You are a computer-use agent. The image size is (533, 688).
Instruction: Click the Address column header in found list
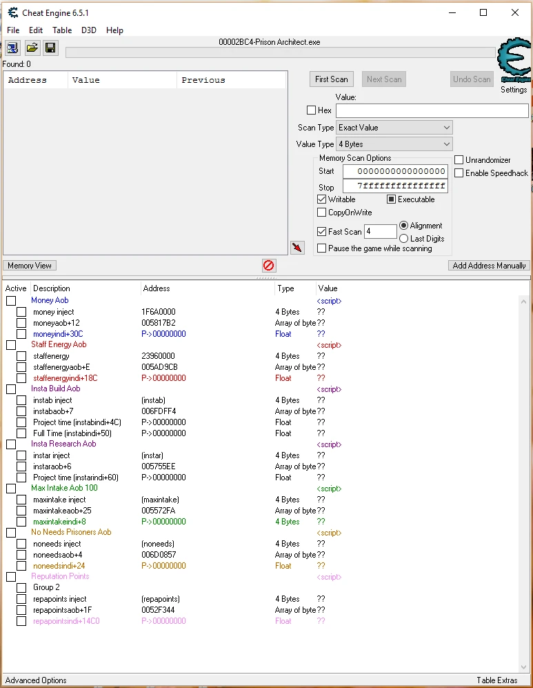coord(36,80)
